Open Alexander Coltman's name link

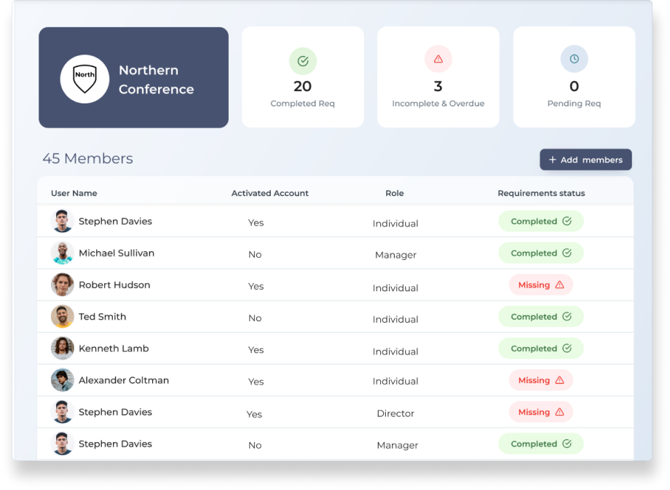pos(123,380)
